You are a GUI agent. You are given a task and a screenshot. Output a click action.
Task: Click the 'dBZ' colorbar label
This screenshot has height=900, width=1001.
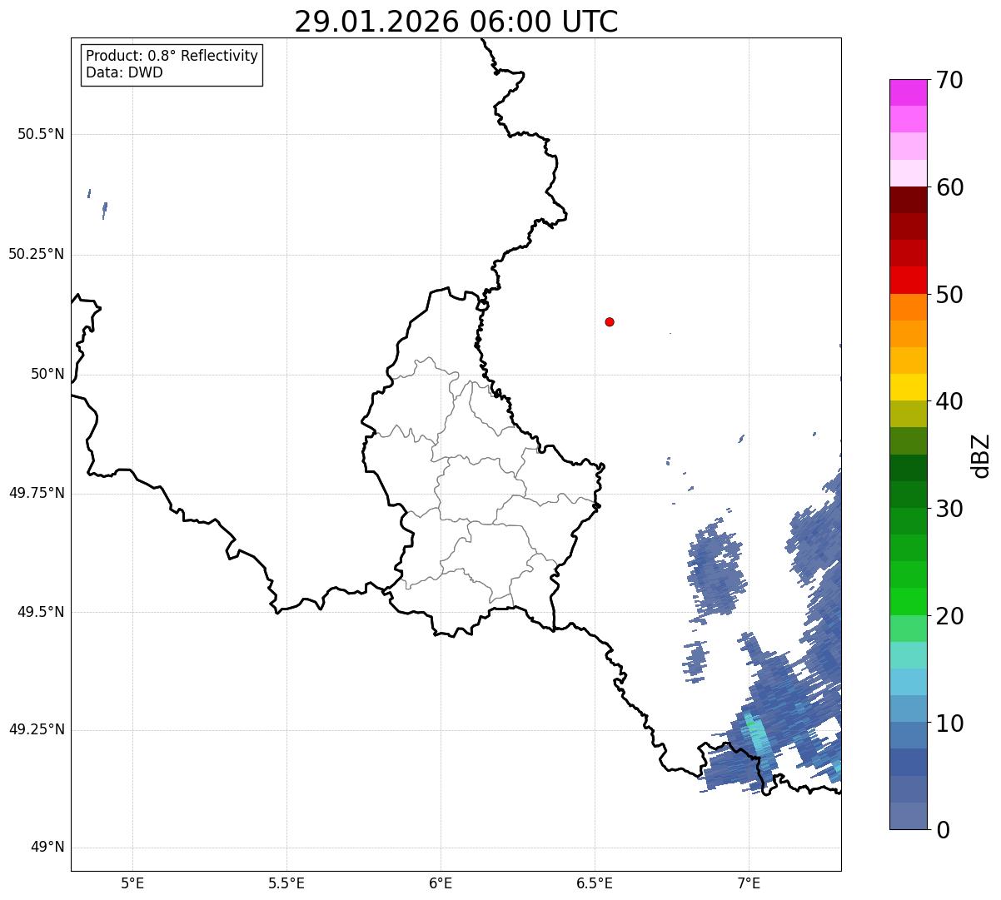point(981,455)
